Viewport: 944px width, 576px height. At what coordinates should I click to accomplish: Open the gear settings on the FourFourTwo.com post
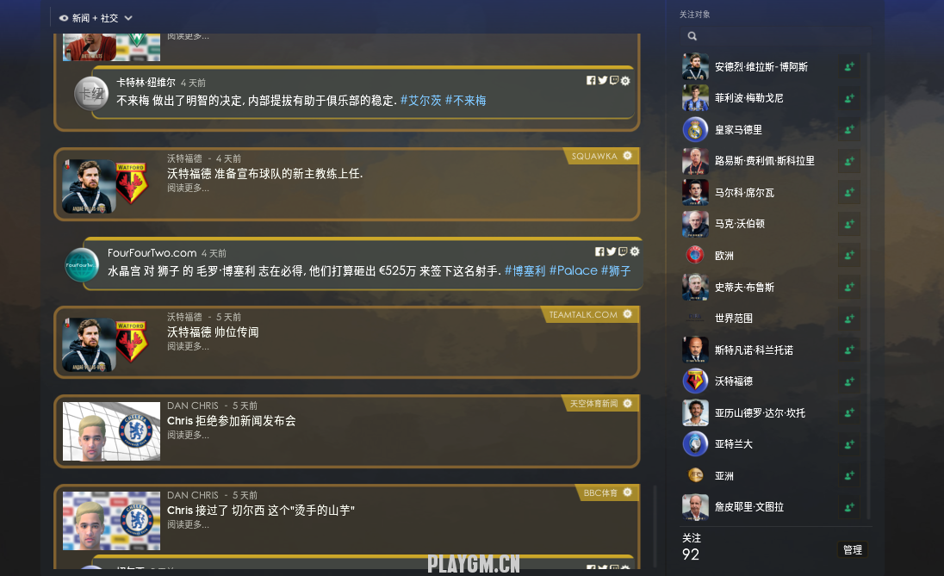(635, 251)
